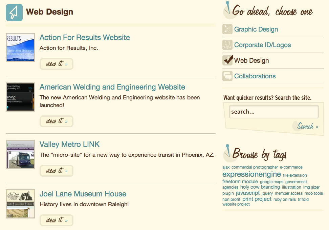The image size is (329, 230).
Task: Click the Corporate ID lightbulb icon
Action: click(227, 45)
